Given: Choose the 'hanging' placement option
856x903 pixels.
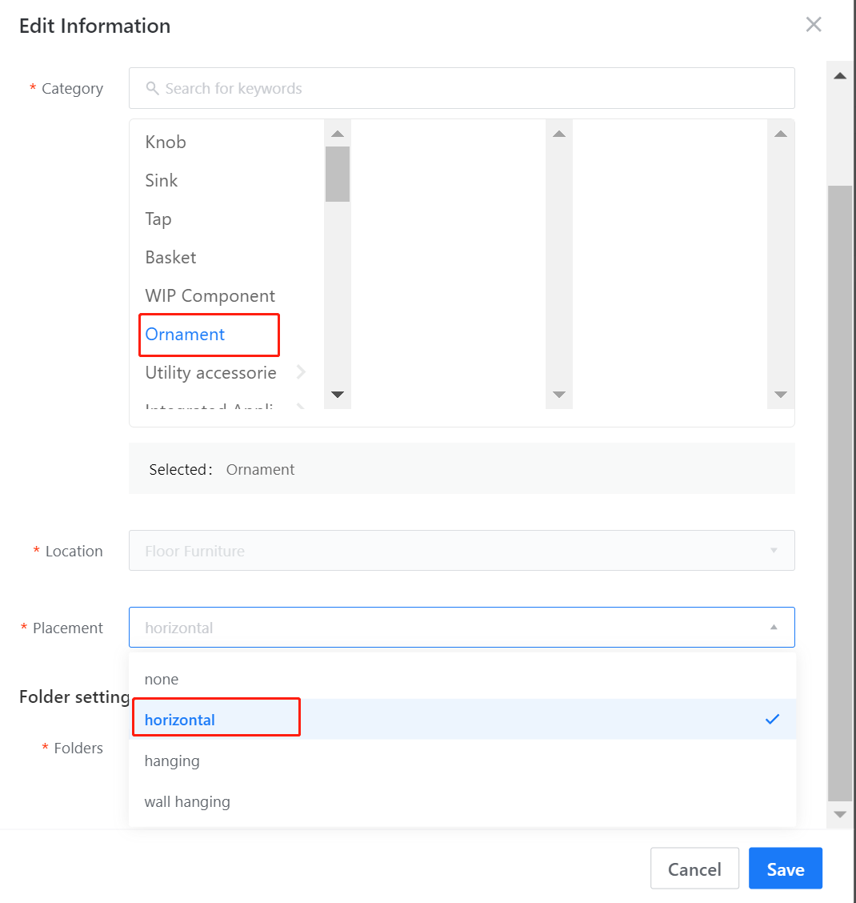Looking at the screenshot, I should (x=172, y=761).
